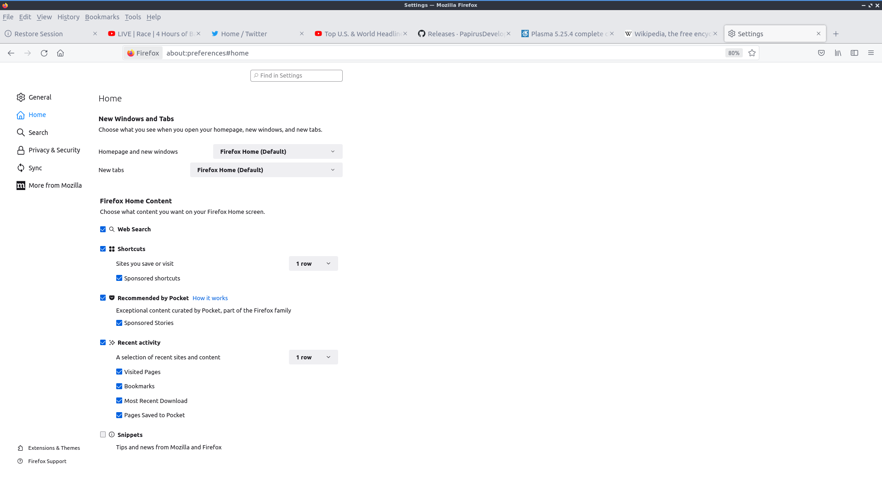Go back using the back arrow

[x=11, y=53]
